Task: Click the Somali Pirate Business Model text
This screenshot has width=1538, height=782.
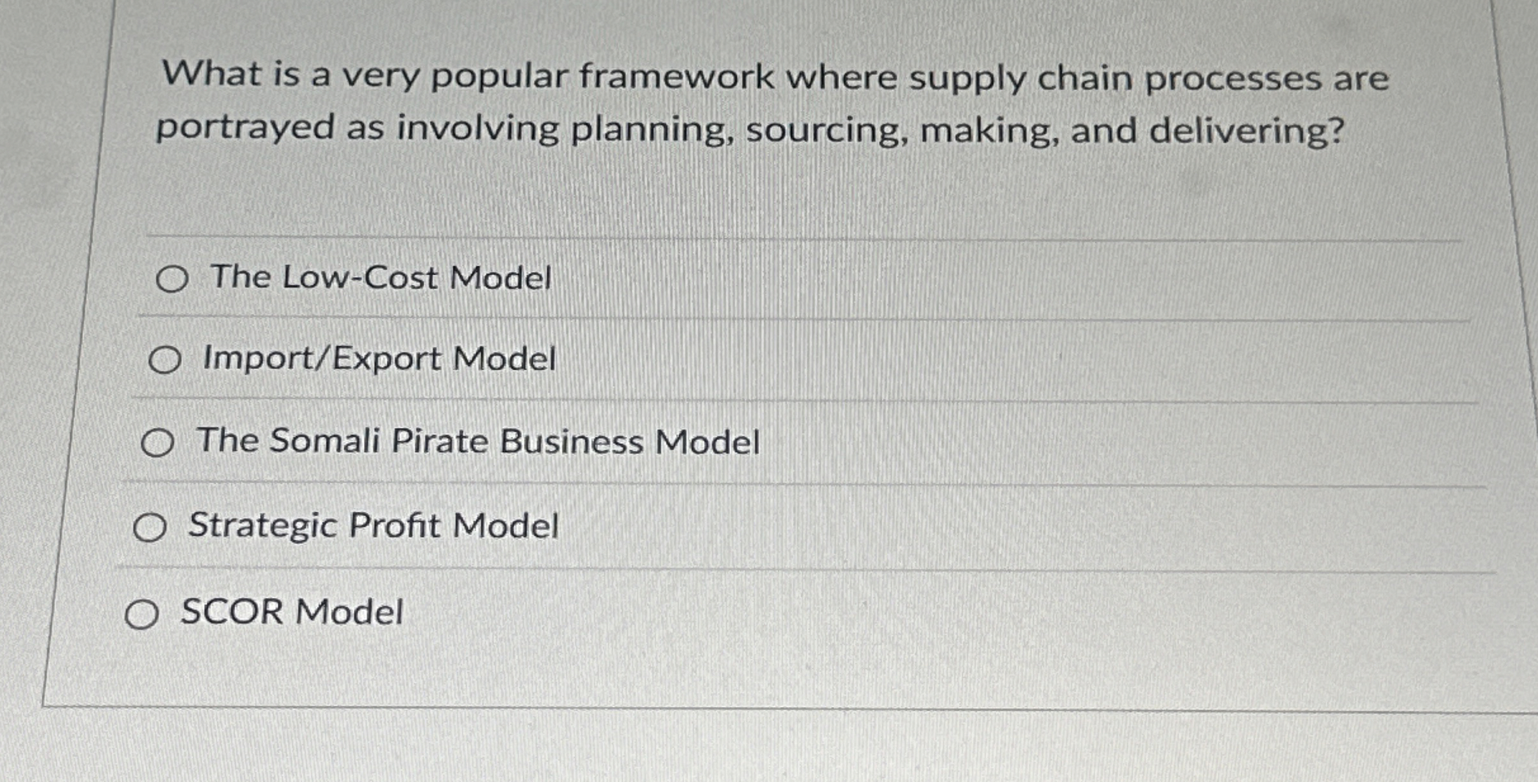Action: tap(479, 441)
